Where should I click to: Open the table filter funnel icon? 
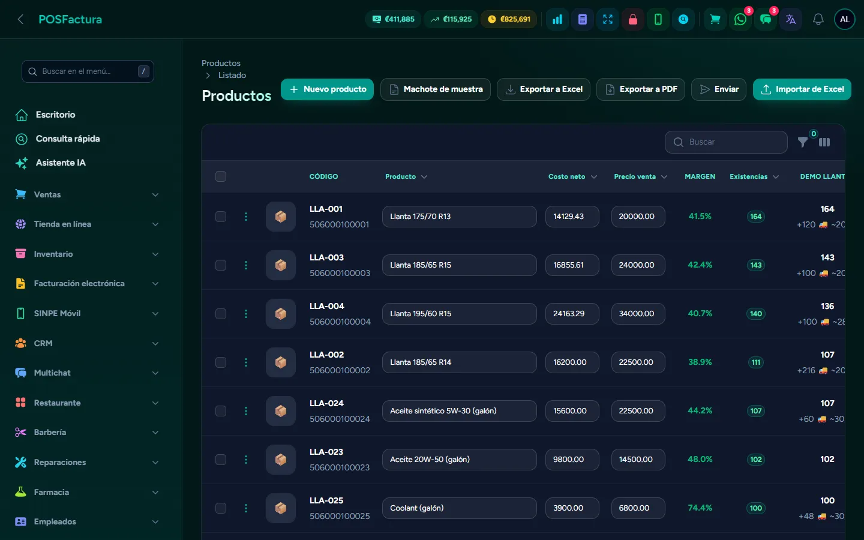(x=803, y=142)
